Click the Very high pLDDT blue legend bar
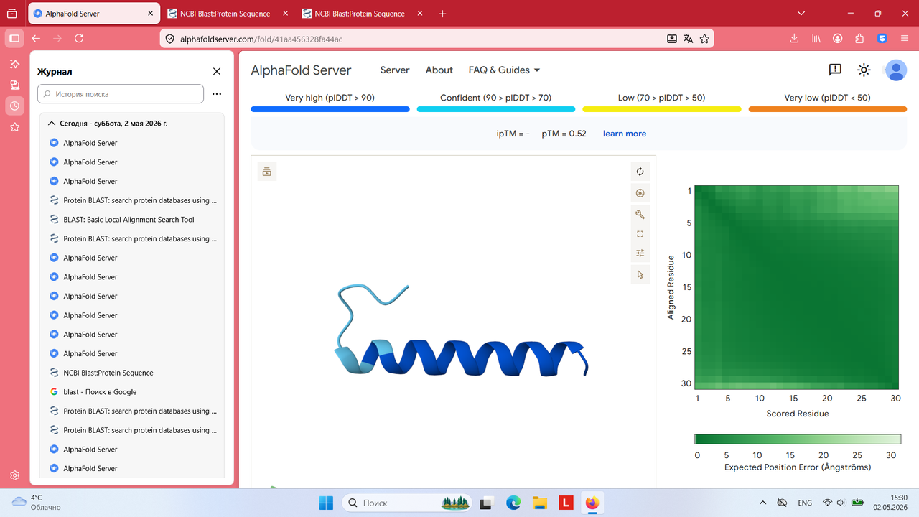Viewport: 919px width, 517px height. point(330,109)
